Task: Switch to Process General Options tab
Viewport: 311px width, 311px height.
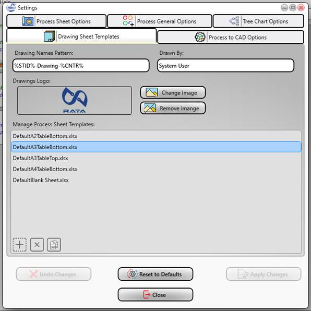Action: click(160, 21)
